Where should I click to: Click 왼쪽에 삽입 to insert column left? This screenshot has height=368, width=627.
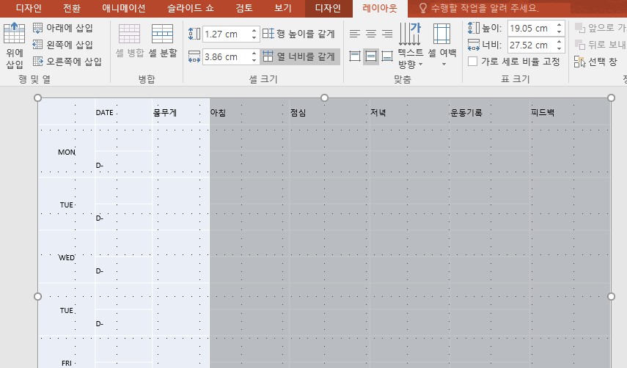(x=63, y=45)
